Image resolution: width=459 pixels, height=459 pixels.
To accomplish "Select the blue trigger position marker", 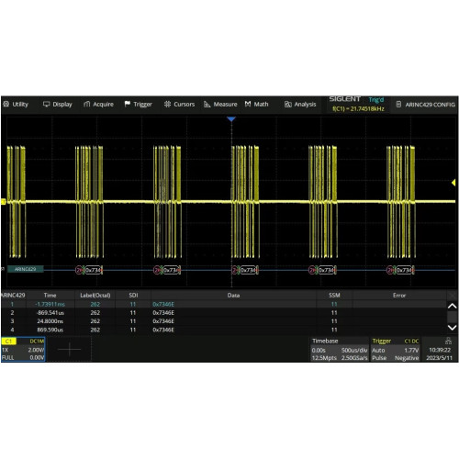I will [x=231, y=119].
